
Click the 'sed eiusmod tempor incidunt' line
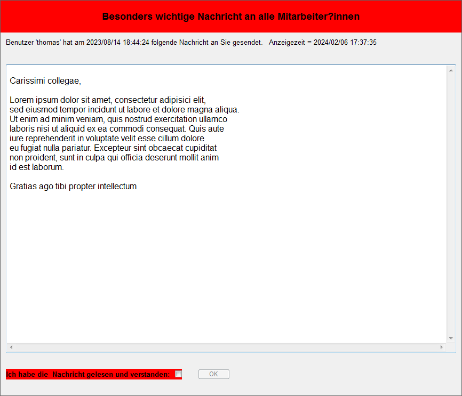124,110
